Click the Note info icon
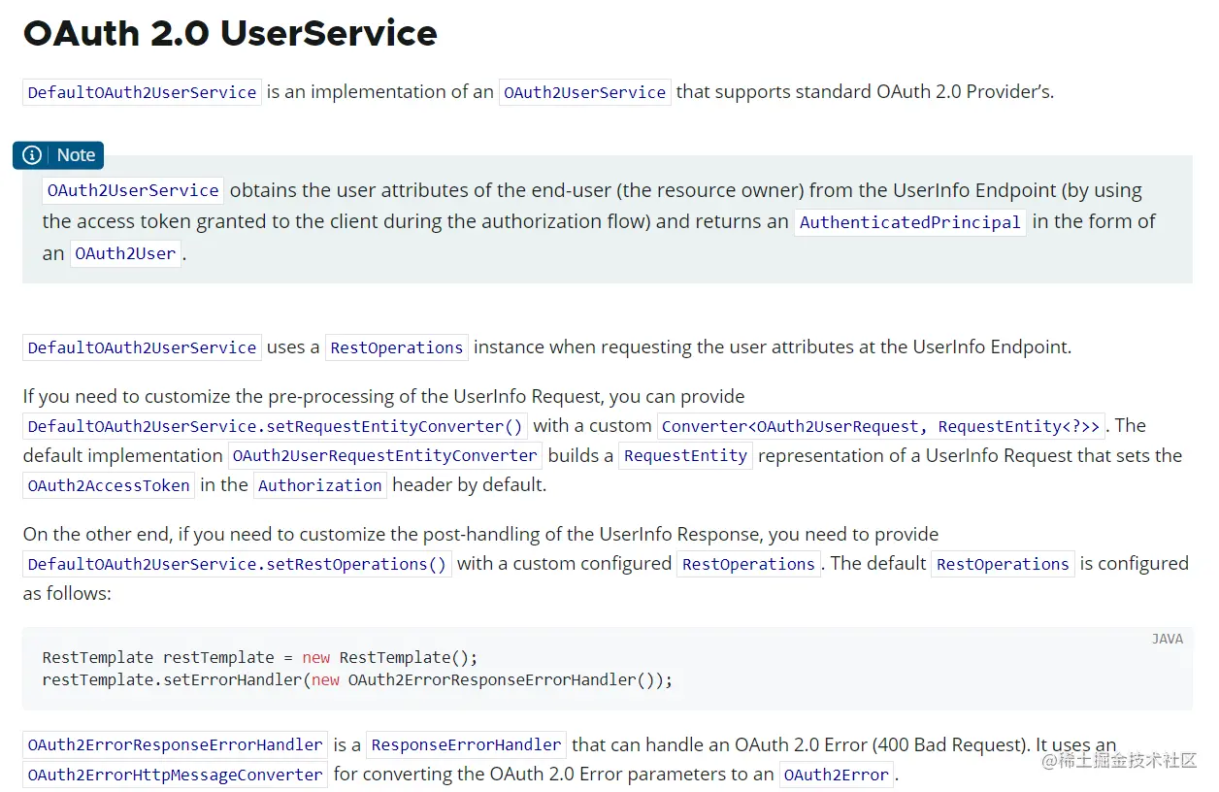This screenshot has height=792, width=1219. (33, 155)
